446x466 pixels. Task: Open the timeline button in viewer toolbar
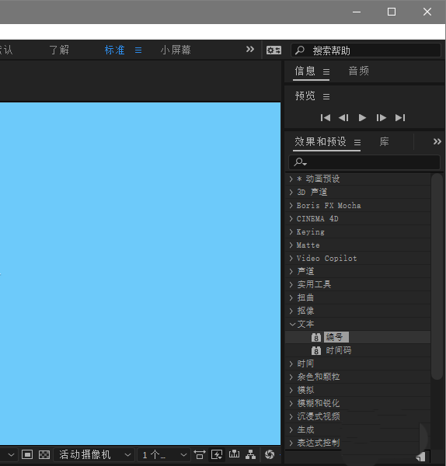point(234,454)
